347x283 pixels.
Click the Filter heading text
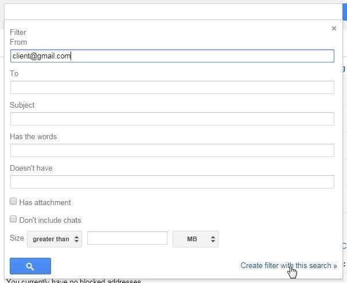pyautogui.click(x=18, y=32)
